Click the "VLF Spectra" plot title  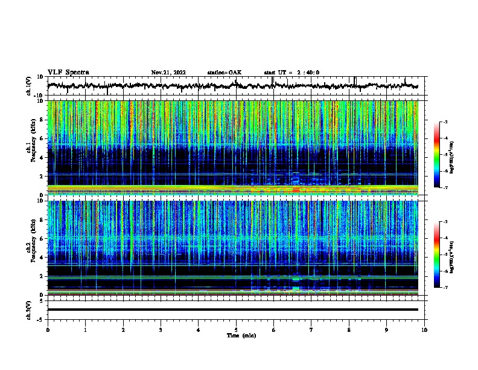[68, 73]
